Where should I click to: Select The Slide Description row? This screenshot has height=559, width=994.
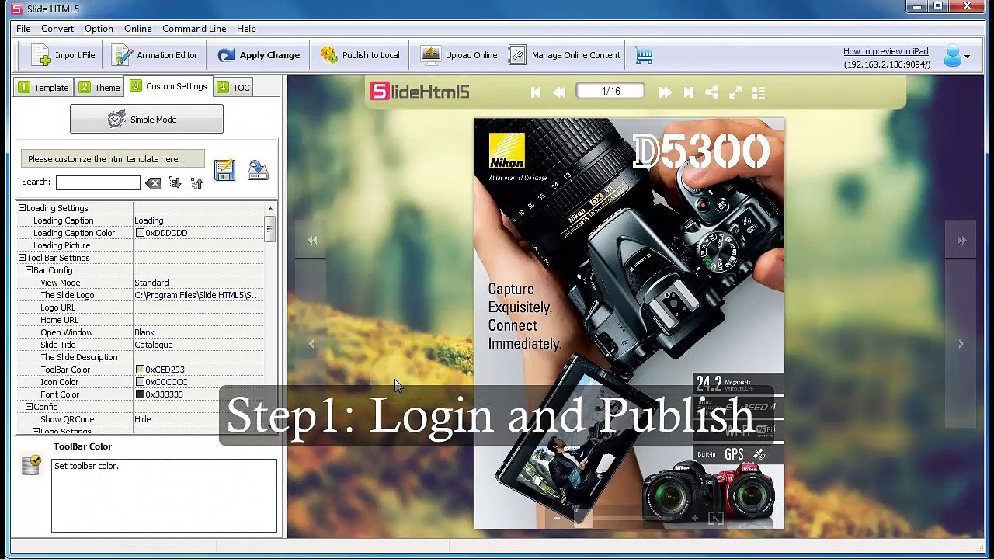(x=141, y=357)
